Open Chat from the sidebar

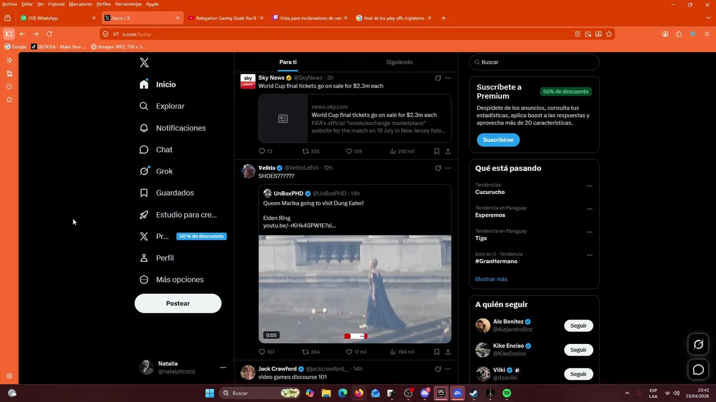[156, 150]
